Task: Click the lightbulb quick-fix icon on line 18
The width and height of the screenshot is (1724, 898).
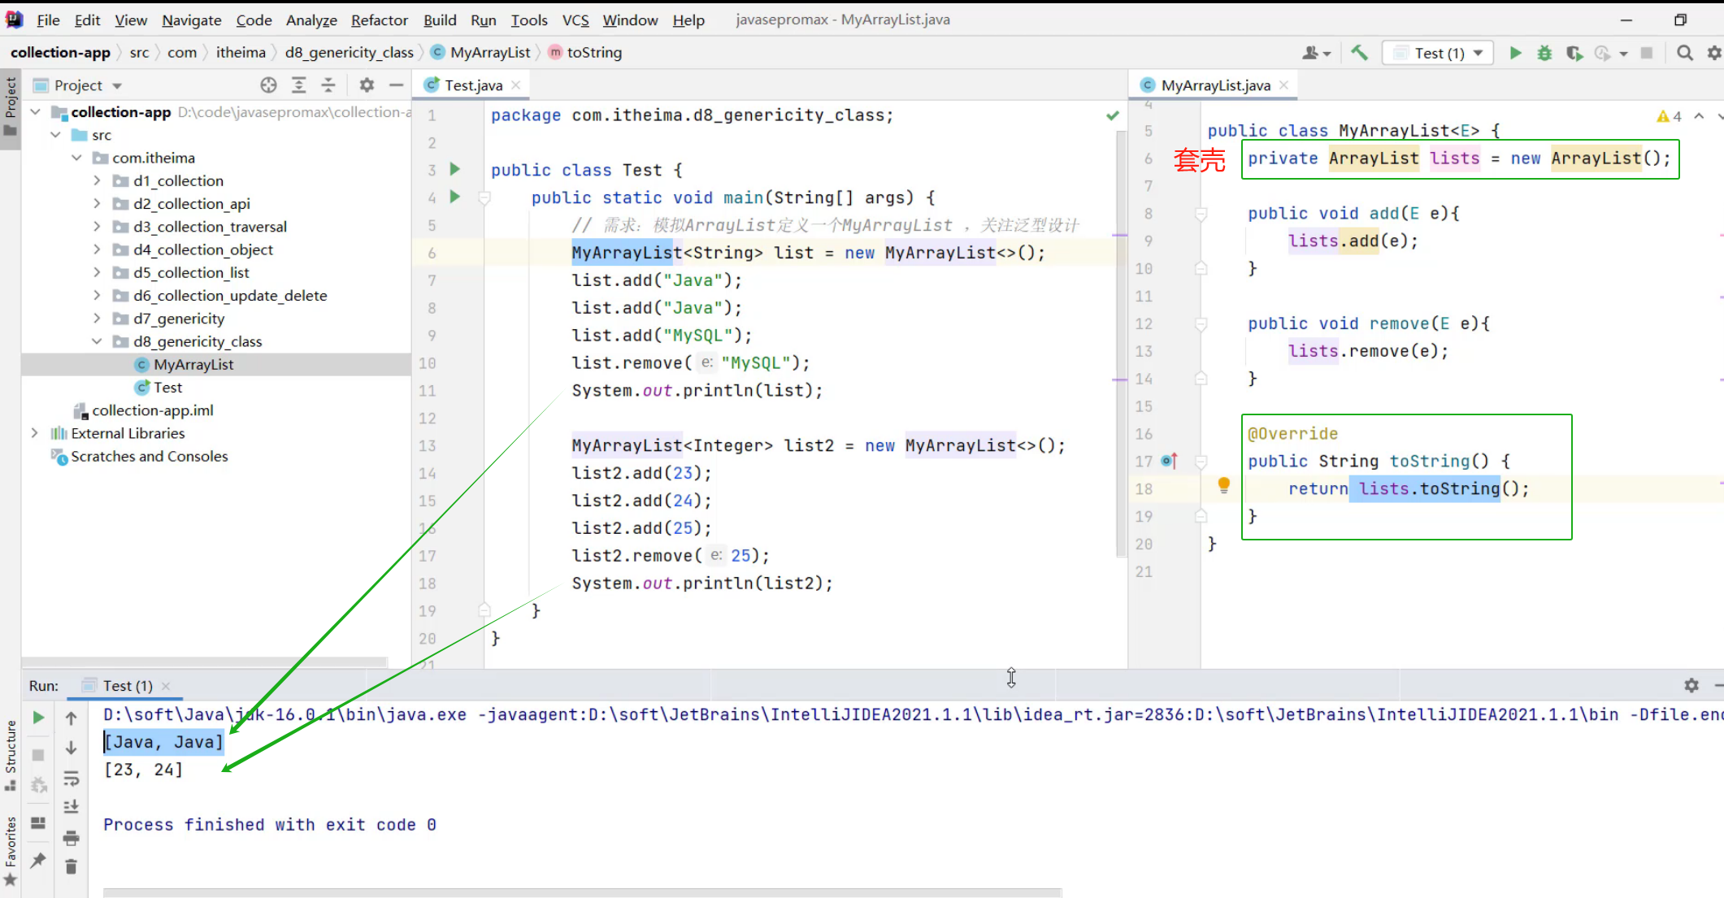Action: (1223, 486)
